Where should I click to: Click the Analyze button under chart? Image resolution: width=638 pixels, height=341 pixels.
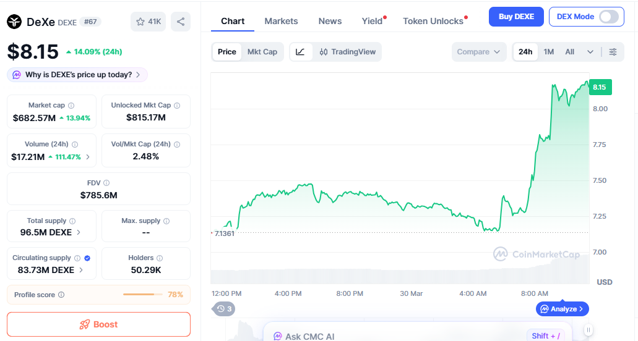(x=563, y=309)
